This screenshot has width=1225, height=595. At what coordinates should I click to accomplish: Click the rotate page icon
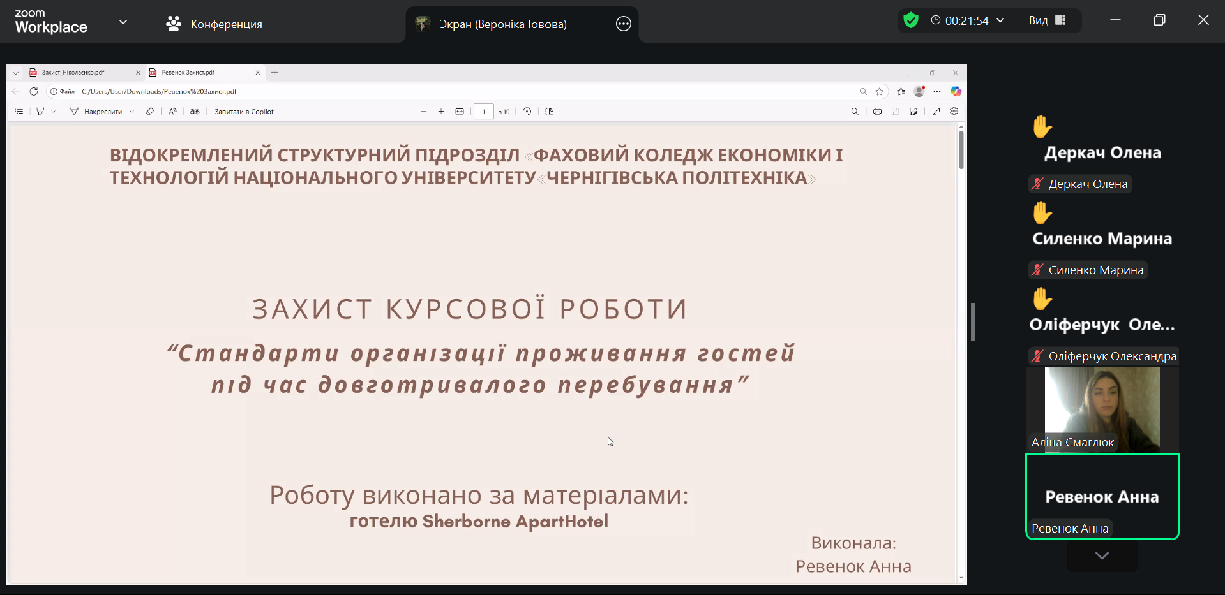click(527, 112)
